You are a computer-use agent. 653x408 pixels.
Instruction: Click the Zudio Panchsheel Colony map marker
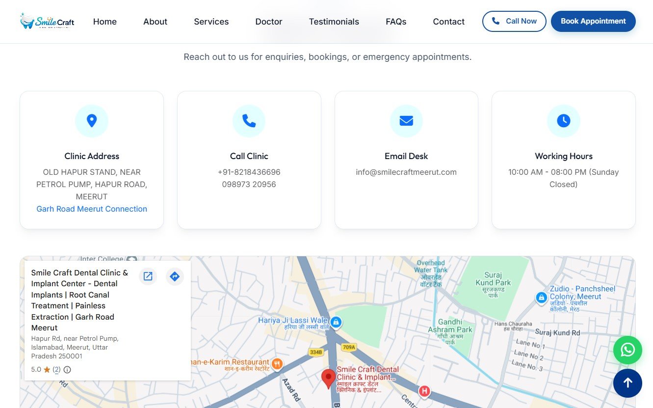tap(541, 298)
